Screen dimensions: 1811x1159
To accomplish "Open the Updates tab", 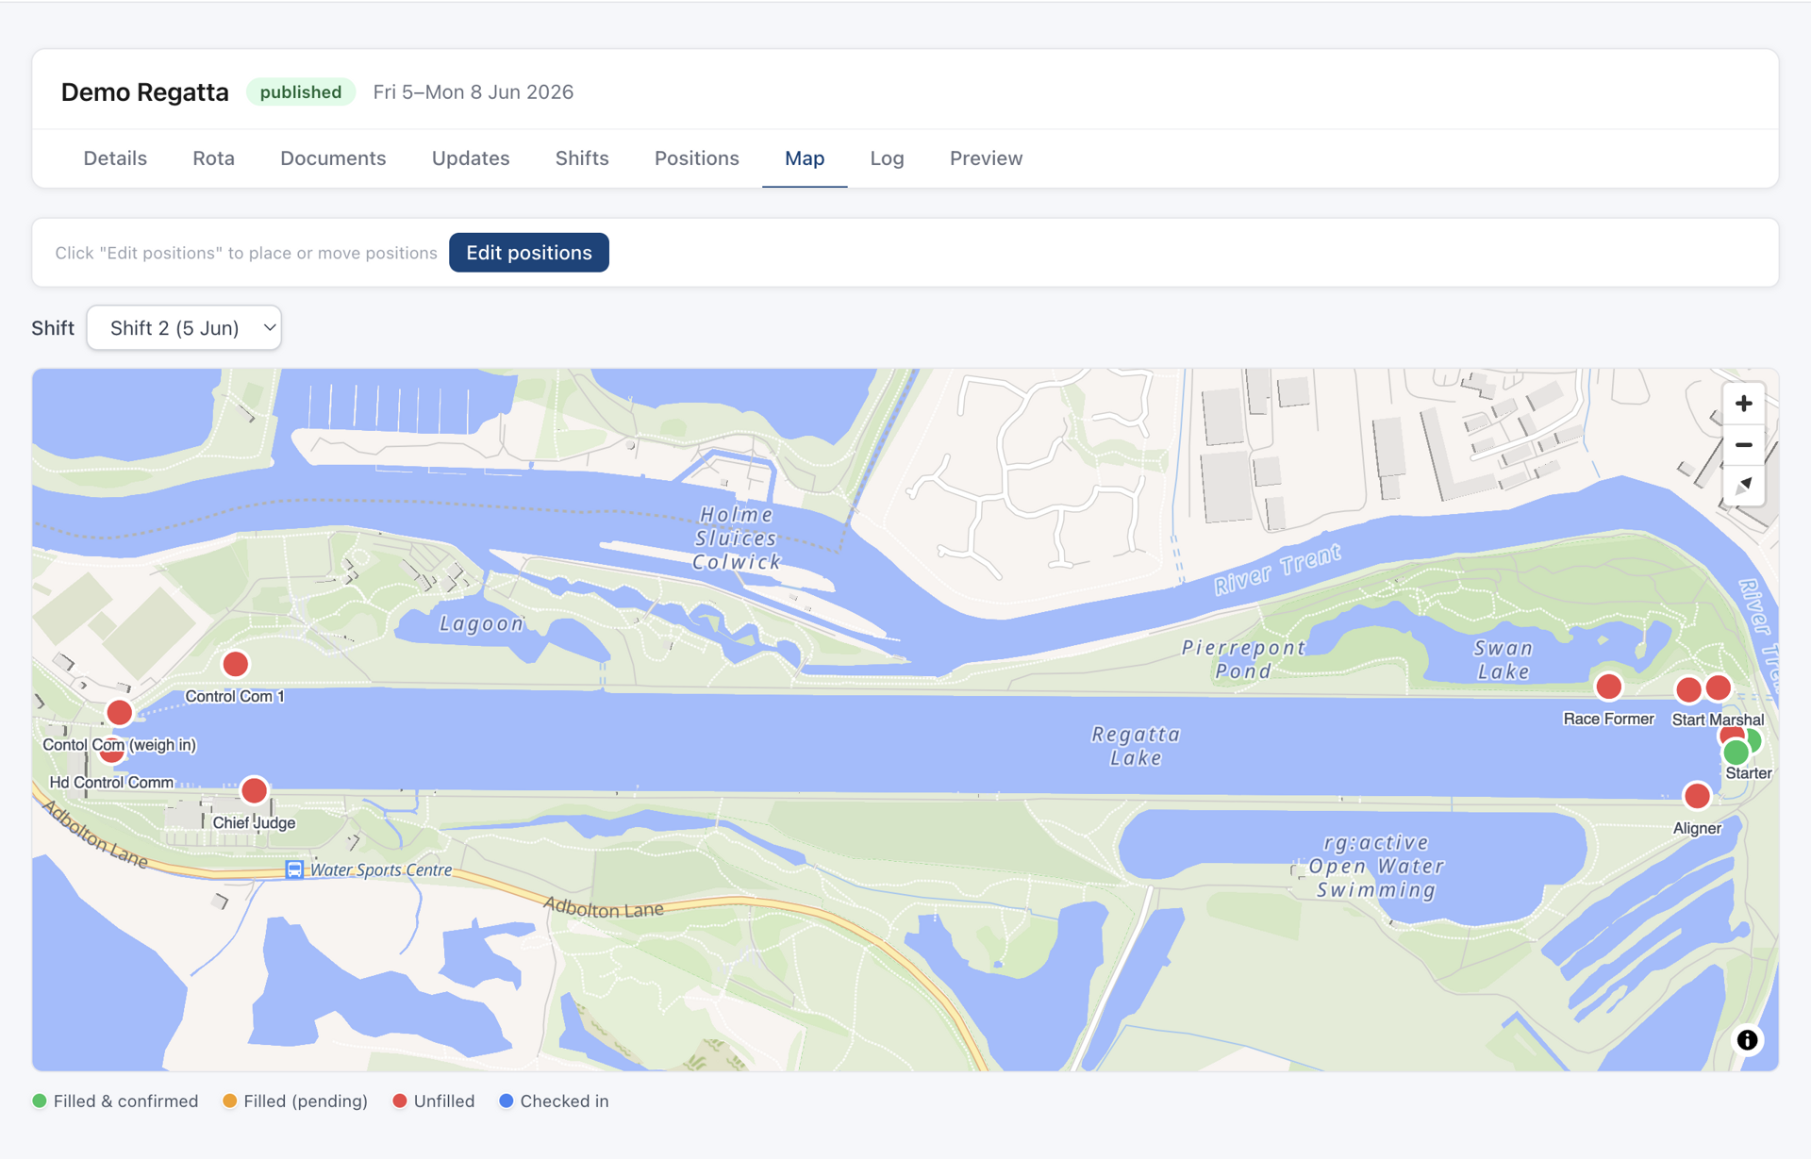I will point(471,158).
